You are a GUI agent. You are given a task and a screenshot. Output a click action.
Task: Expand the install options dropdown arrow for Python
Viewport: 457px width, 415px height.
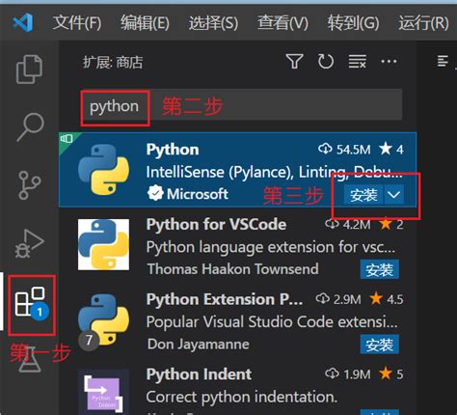[x=393, y=195]
